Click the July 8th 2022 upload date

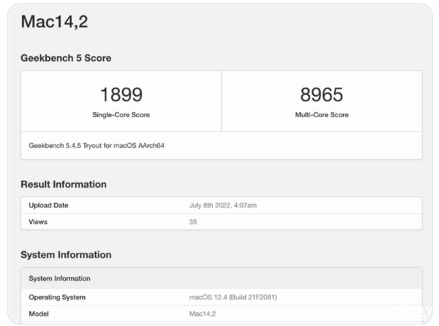(x=223, y=205)
